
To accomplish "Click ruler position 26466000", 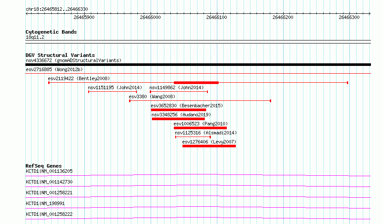I will [x=150, y=17].
